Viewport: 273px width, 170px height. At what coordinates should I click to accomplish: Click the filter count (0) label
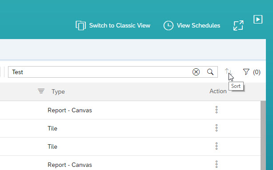257,72
